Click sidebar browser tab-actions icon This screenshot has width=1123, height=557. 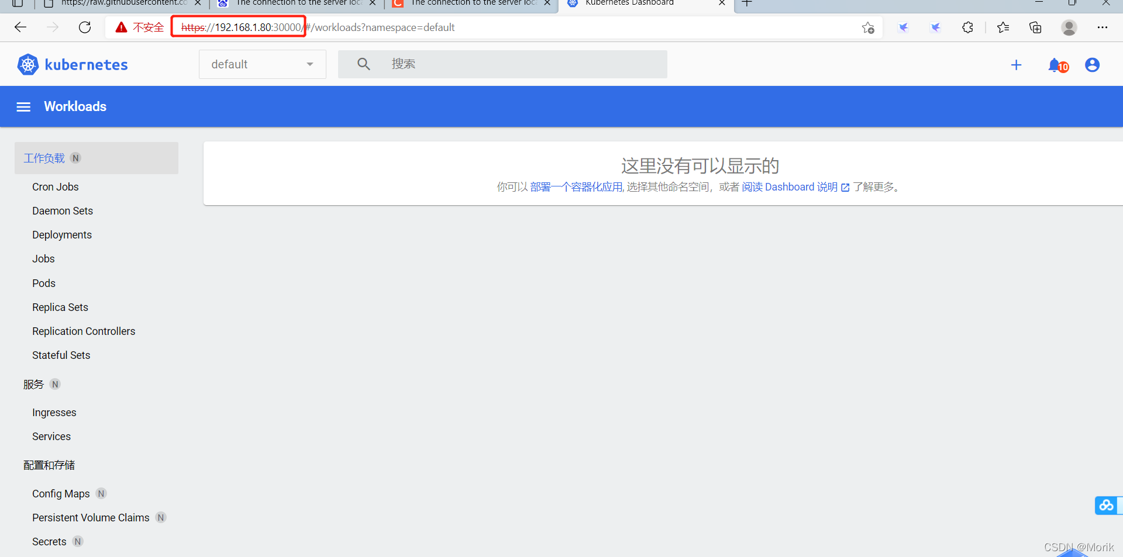point(18,3)
